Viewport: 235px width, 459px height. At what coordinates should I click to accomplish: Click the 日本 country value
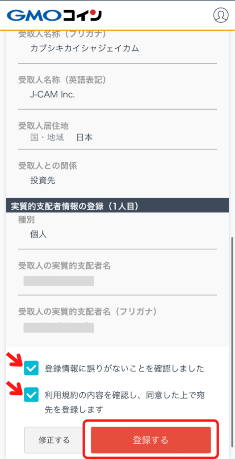(84, 138)
